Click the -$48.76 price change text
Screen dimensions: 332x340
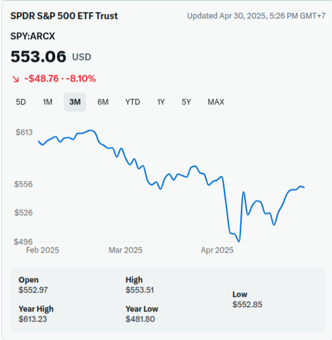[41, 79]
